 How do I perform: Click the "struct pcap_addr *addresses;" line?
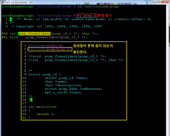click(73, 89)
